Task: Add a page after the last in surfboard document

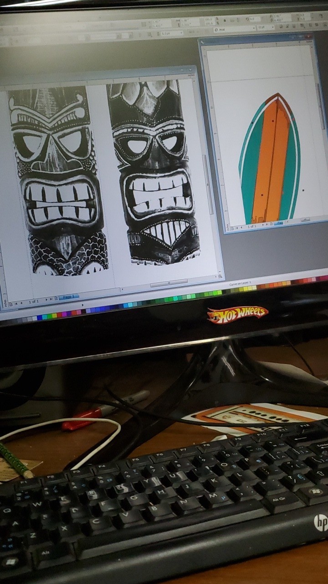Action: (271, 224)
